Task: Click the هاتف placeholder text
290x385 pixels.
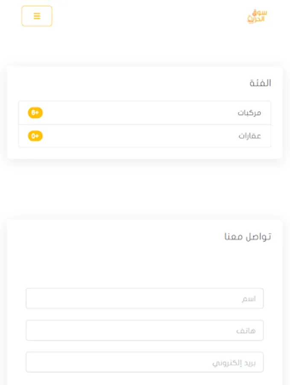Action: coord(246,331)
